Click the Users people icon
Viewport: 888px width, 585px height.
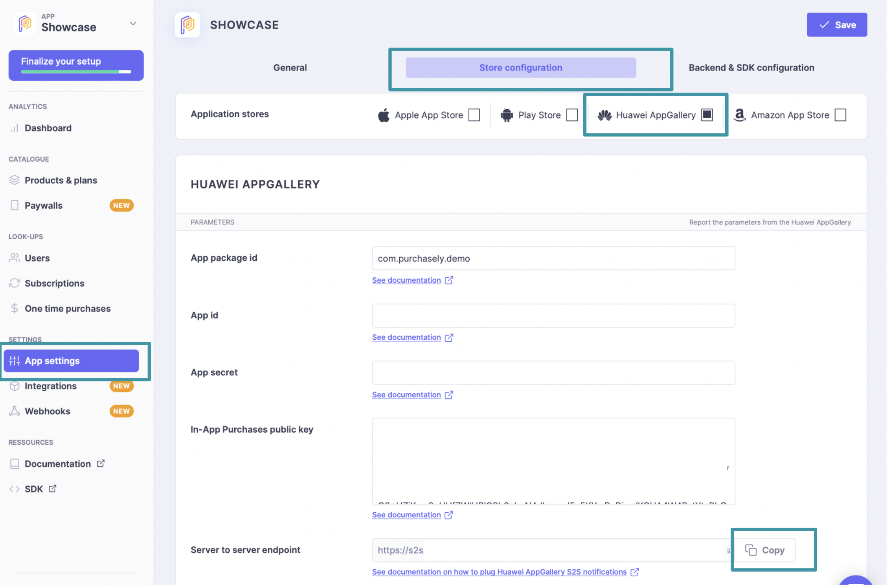tap(14, 258)
